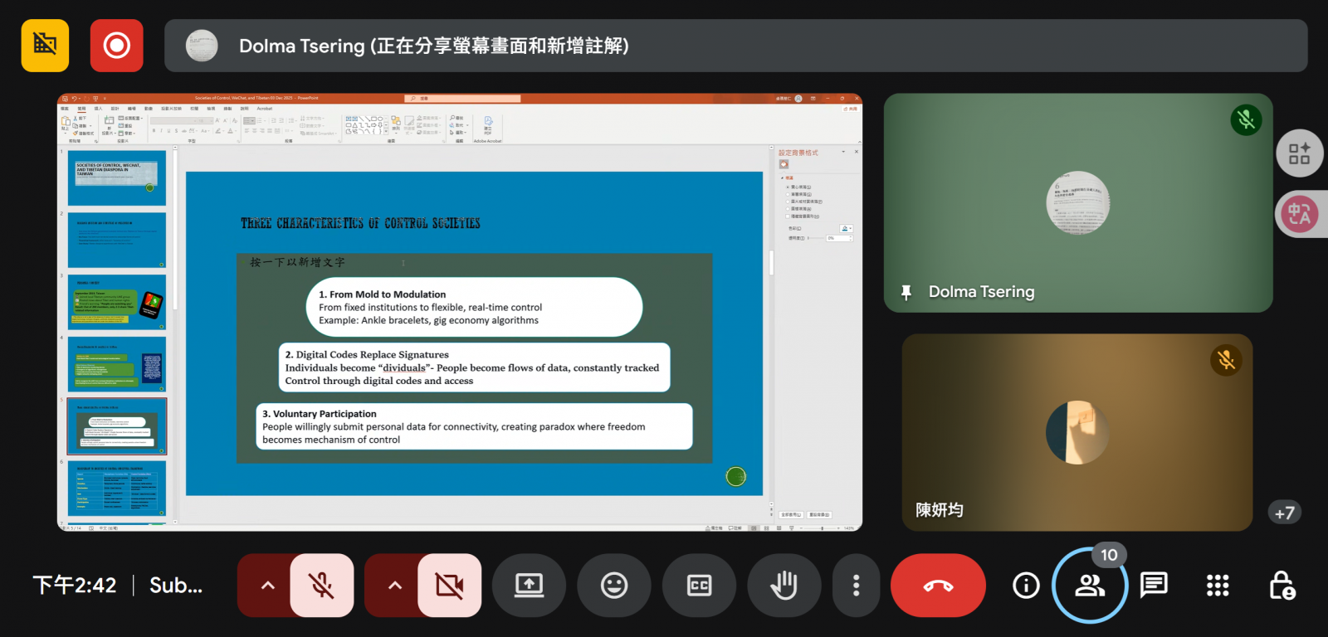The width and height of the screenshot is (1328, 637).
Task: Leave the call with red hang-up button
Action: pos(938,586)
